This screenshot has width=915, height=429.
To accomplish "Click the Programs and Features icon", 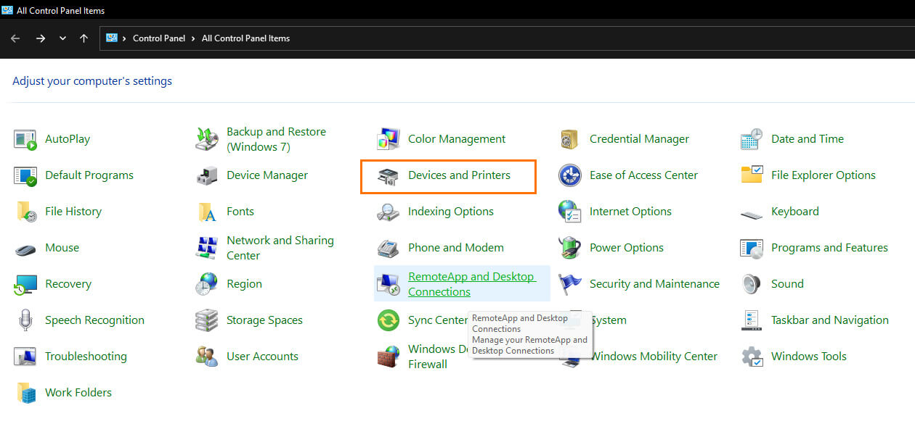I will pyautogui.click(x=752, y=248).
